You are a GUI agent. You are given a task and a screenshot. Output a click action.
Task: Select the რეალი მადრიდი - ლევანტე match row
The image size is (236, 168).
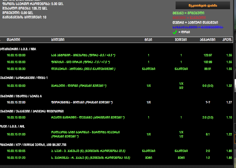click(116, 117)
